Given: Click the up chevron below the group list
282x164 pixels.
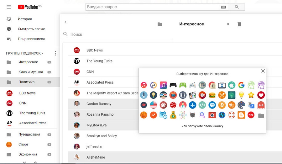Looking at the screenshot, I should (35, 162).
